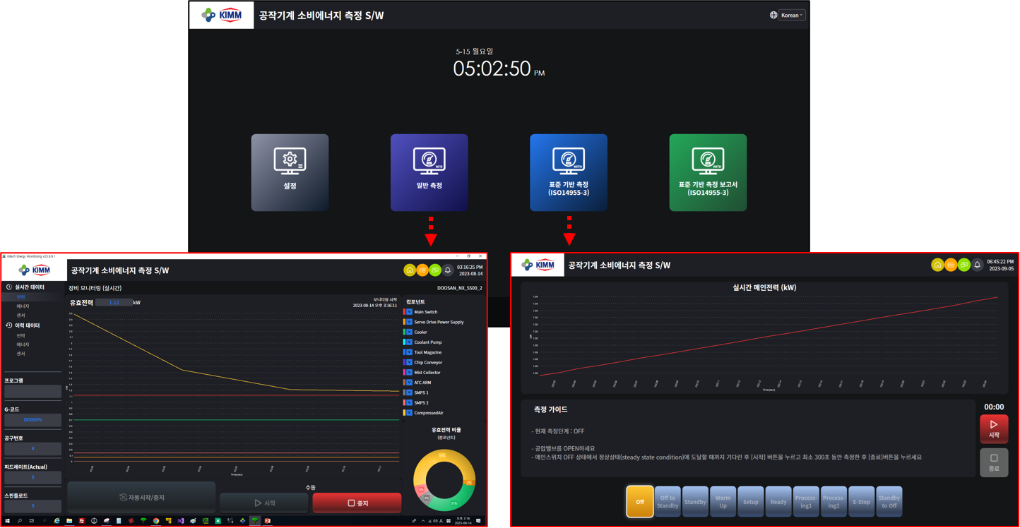1020x528 pixels.
Task: Toggle the Coolant Pump visibility checkbox
Action: tap(408, 342)
